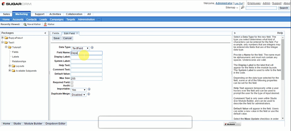Open Accounts in the module bar

pos(18,19)
